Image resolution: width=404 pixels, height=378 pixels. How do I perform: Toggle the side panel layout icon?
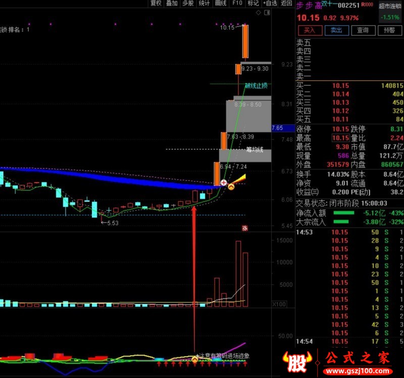tap(267, 12)
